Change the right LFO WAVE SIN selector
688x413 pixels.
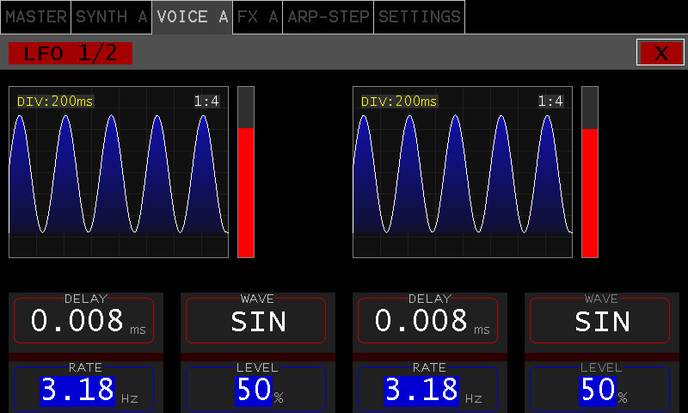click(599, 320)
